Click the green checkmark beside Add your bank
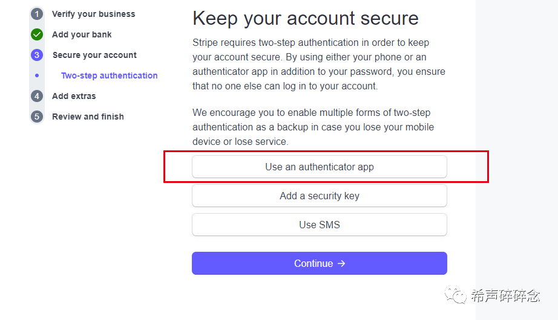 [37, 34]
